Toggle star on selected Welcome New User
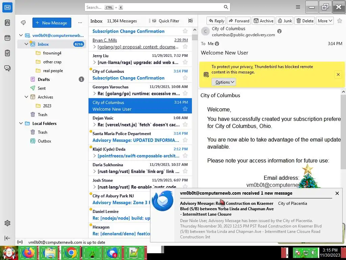Image resolution: width=346 pixels, height=260 pixels. click(x=185, y=109)
